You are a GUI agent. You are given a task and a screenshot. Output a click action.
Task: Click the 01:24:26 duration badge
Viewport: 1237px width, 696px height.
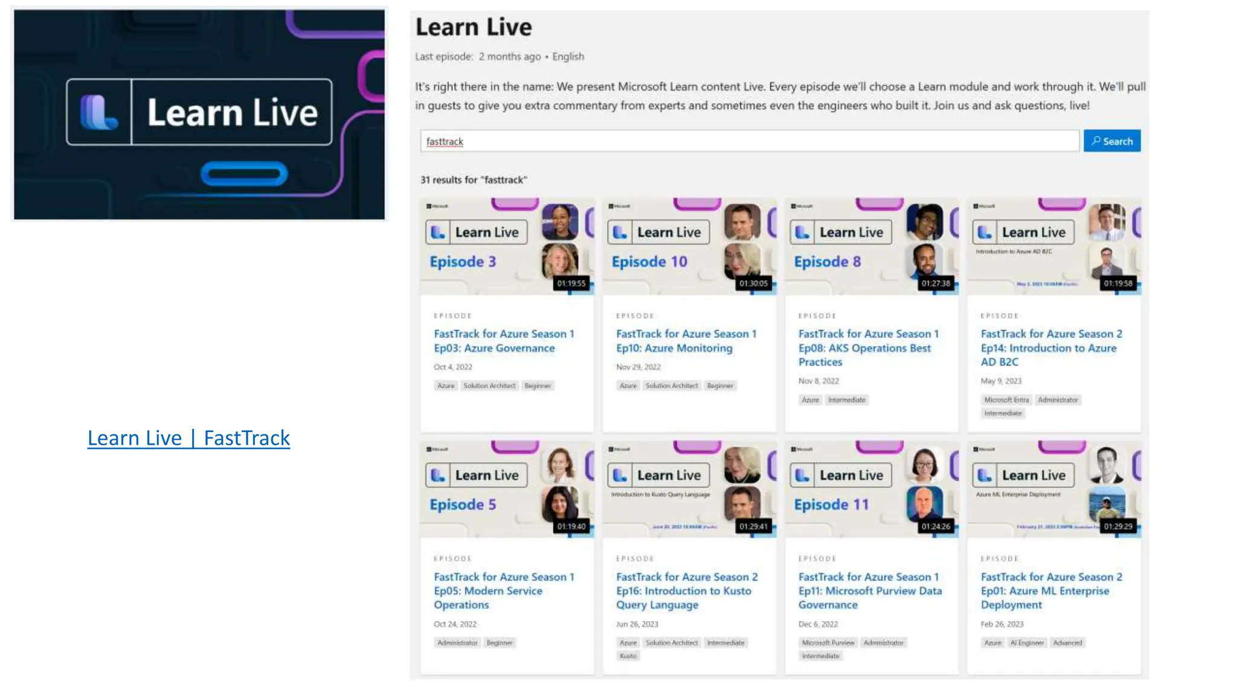pos(936,526)
